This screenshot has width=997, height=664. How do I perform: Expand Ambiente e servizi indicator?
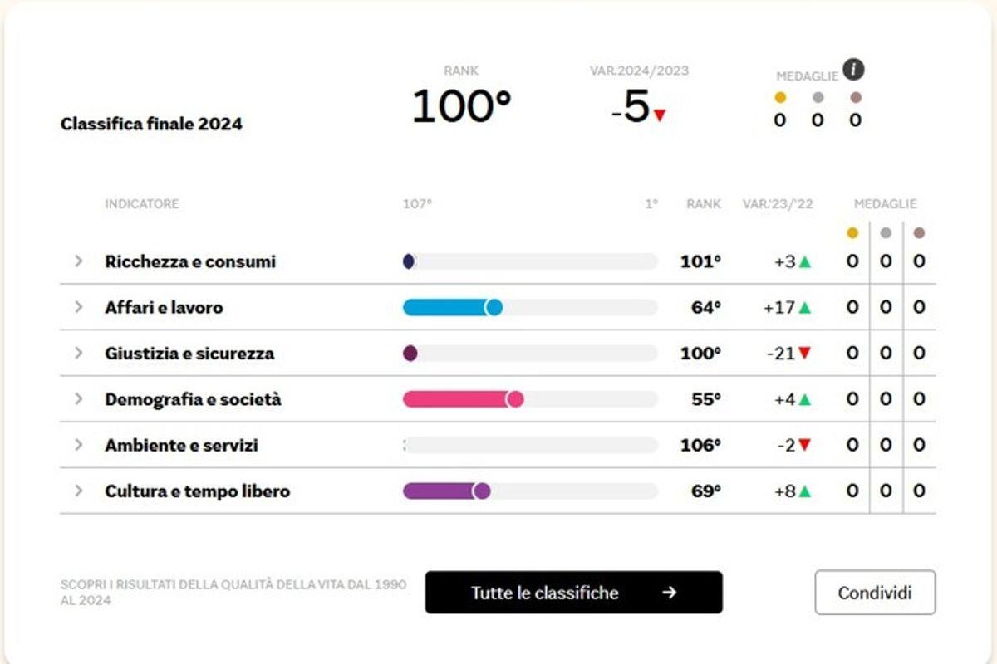point(79,445)
